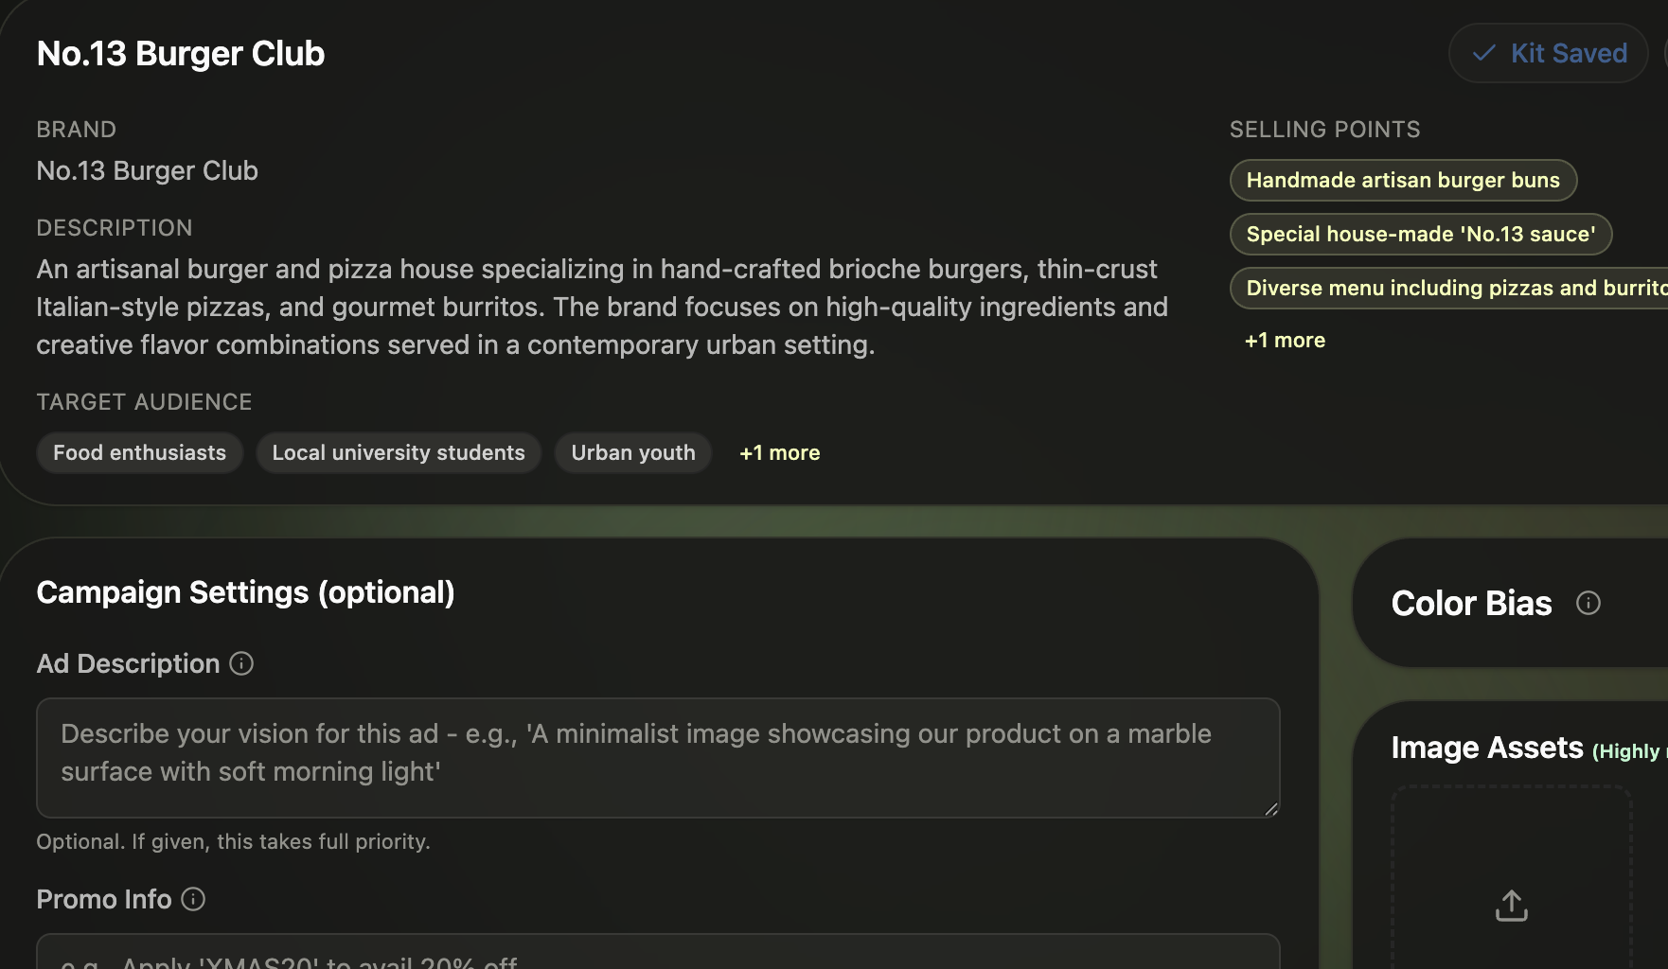Click the checkmark icon on Kit Saved
This screenshot has width=1668, height=969.
point(1483,53)
